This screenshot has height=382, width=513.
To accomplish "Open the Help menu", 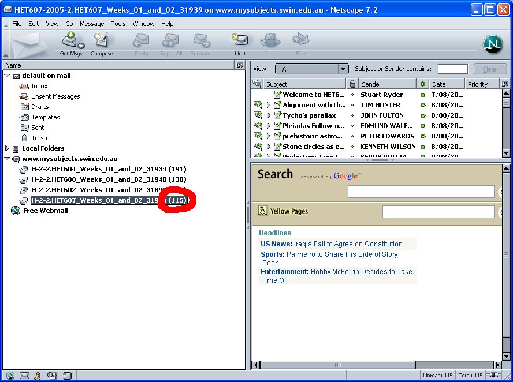I will tap(167, 24).
